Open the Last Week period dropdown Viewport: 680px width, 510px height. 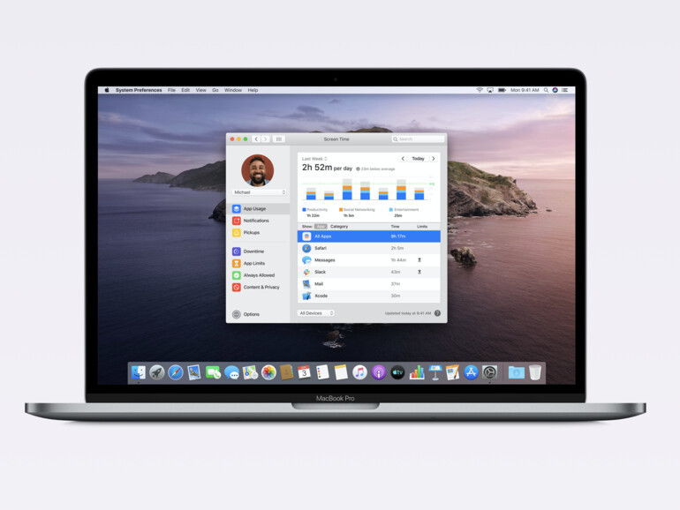314,159
